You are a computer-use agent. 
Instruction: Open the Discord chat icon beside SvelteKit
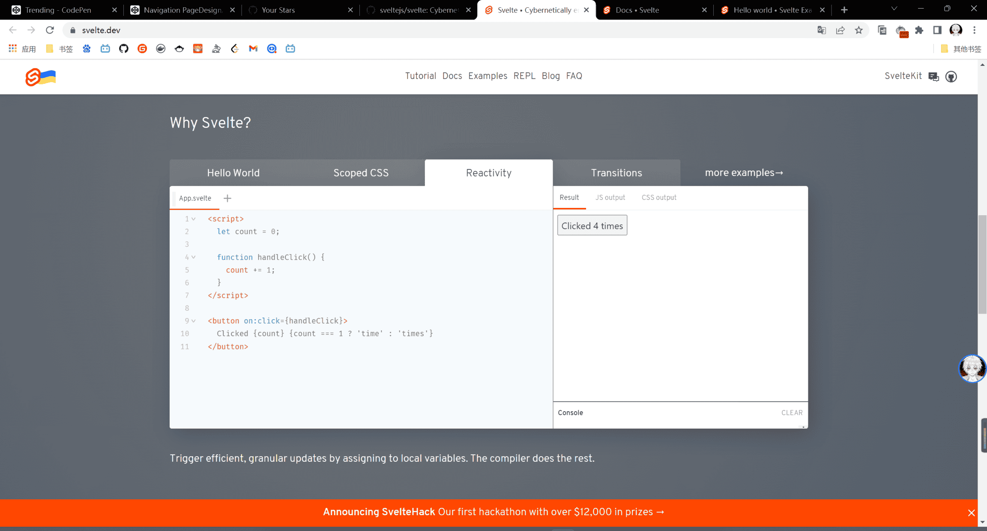point(933,77)
